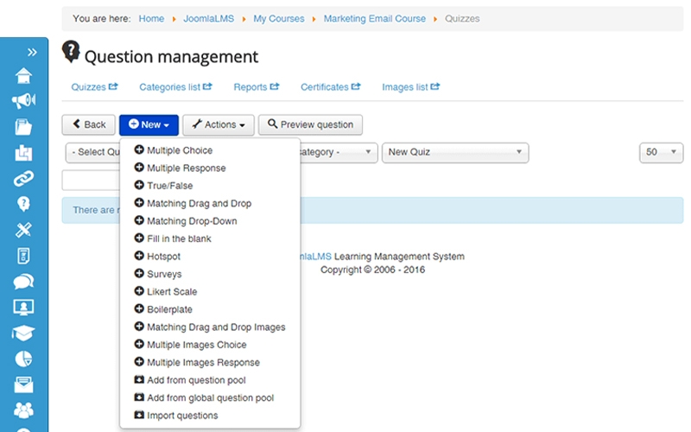Open the category filter dropdown

[339, 153]
